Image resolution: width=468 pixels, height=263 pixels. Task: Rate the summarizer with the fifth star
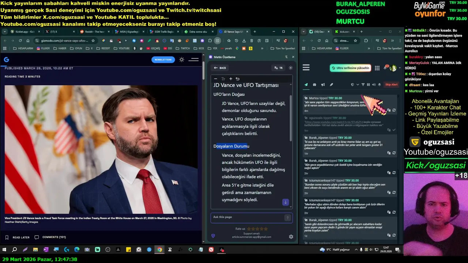pos(266,229)
